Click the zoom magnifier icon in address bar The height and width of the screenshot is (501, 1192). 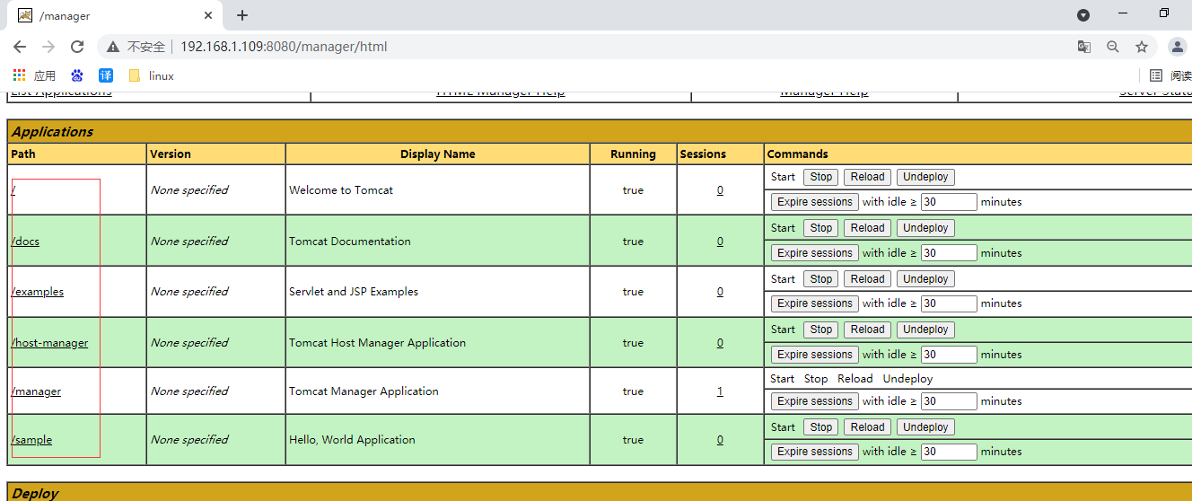pos(1113,47)
